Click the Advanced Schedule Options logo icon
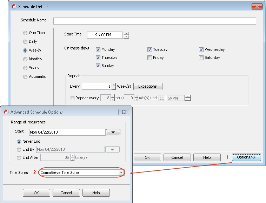 coord(6,112)
